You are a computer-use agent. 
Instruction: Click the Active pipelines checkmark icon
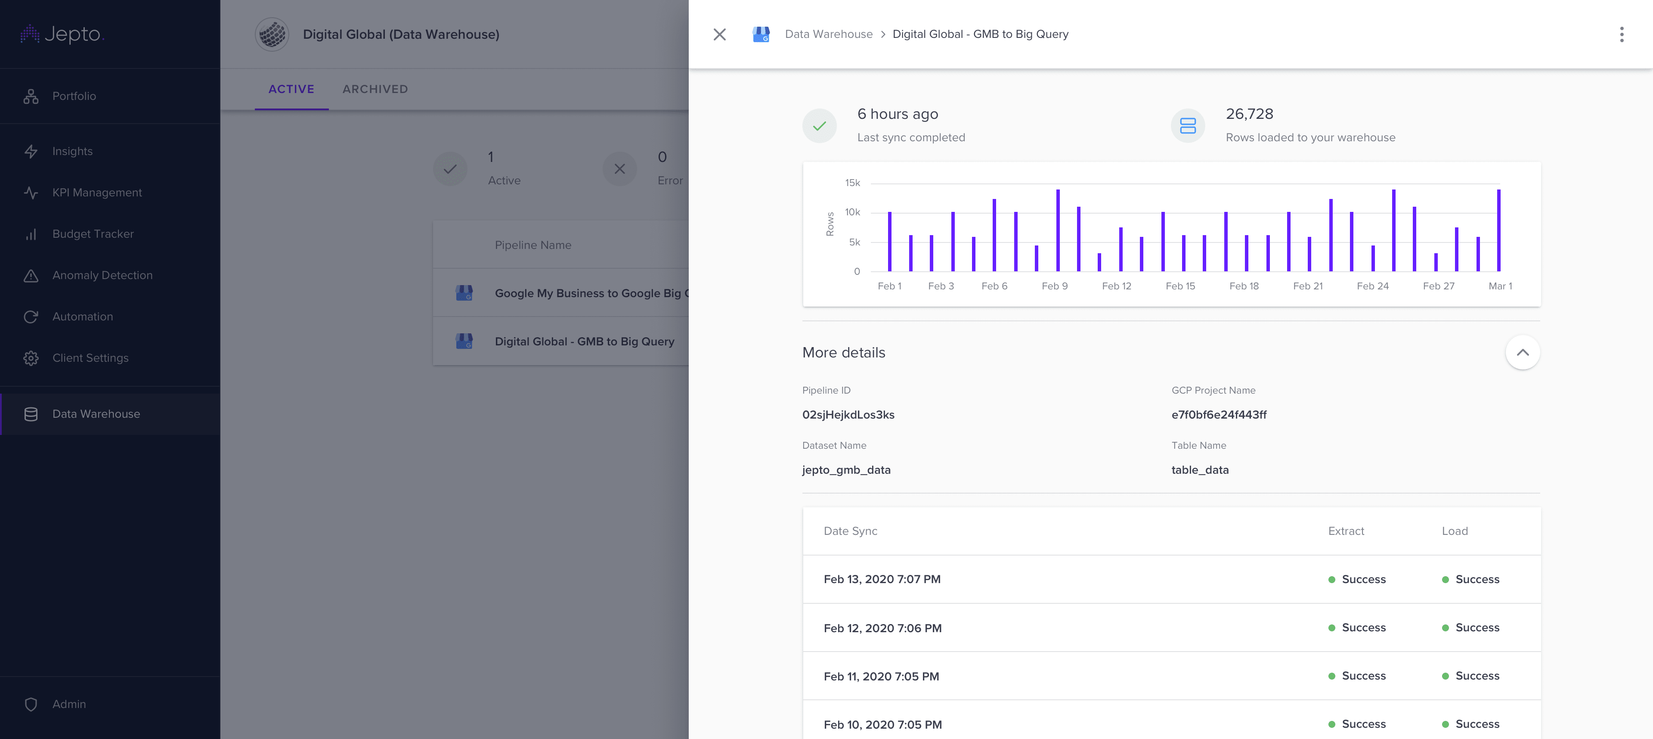click(450, 169)
